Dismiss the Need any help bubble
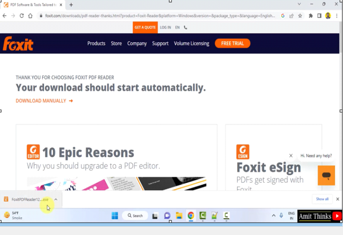The width and height of the screenshot is (343, 235). tap(291, 156)
